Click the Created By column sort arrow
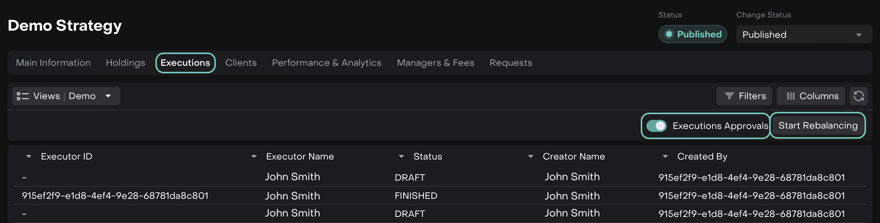The height and width of the screenshot is (223, 880). 665,156
